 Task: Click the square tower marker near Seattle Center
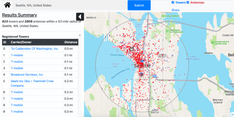(132, 49)
